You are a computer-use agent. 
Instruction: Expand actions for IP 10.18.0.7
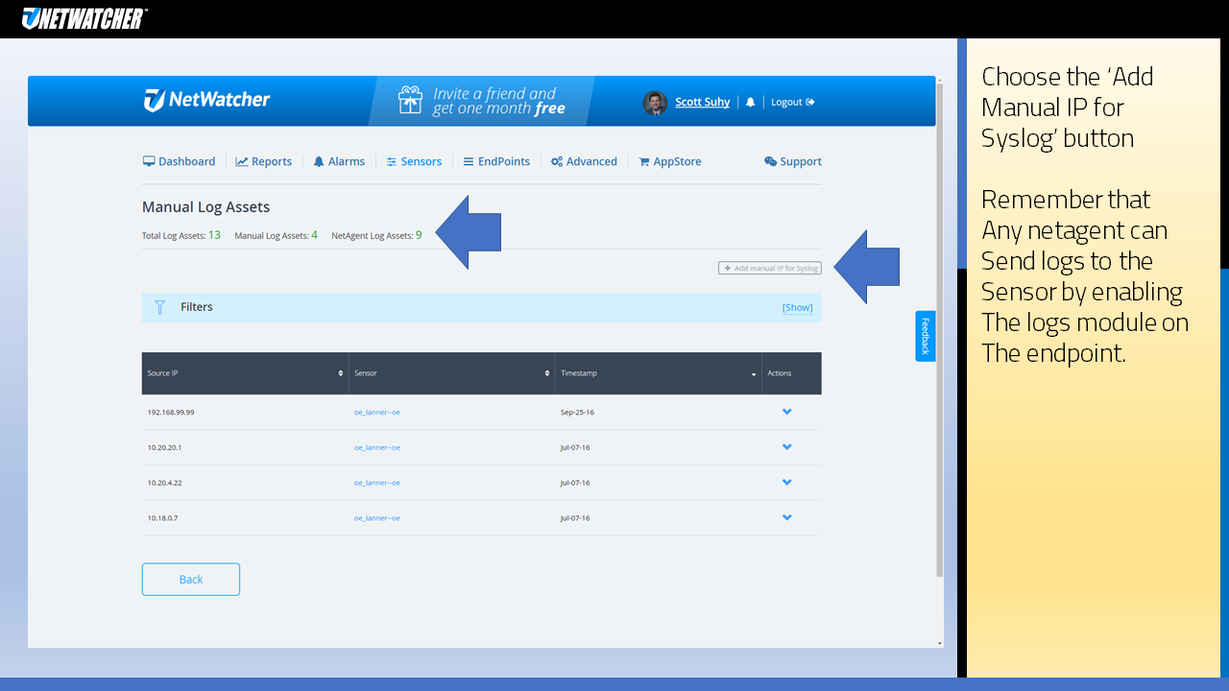(786, 517)
